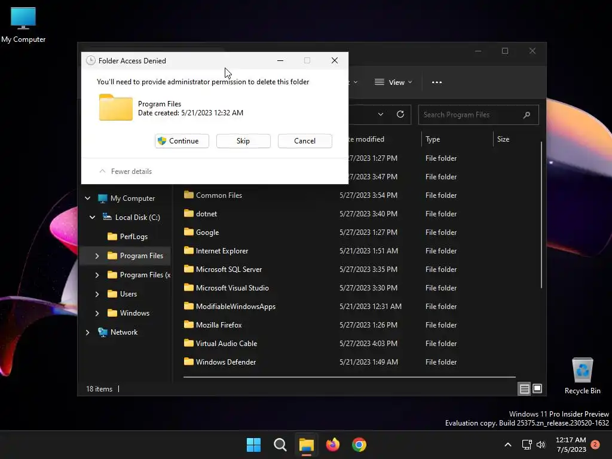Click the vertical scrollbar in file list
This screenshot has width=612, height=459.
(541, 215)
